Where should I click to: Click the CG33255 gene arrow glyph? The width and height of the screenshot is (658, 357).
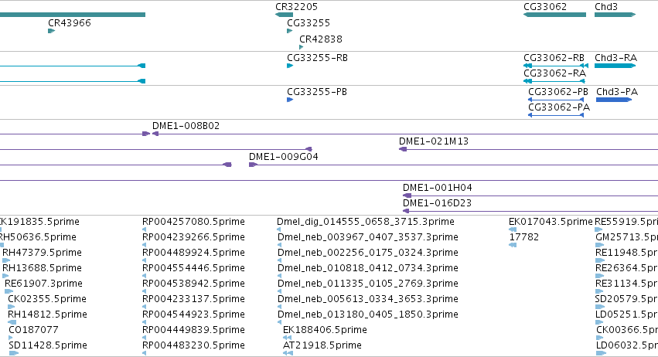289,31
